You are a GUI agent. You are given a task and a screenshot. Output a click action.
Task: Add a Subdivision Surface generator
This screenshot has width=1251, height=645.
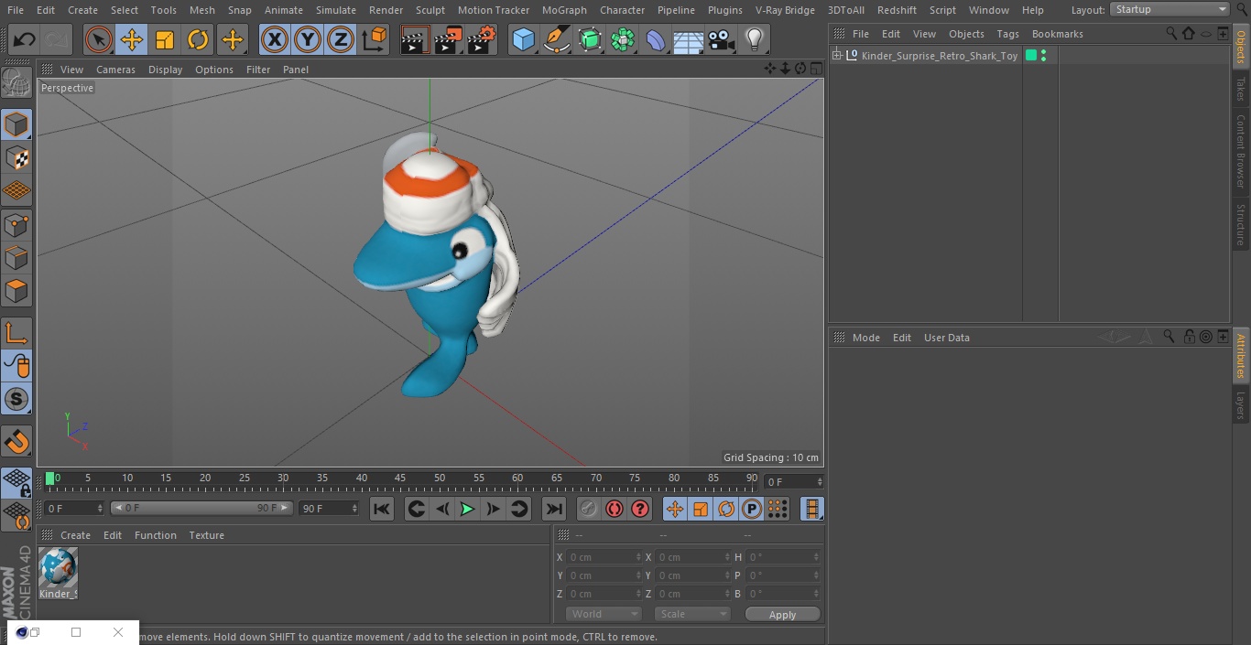pos(590,39)
